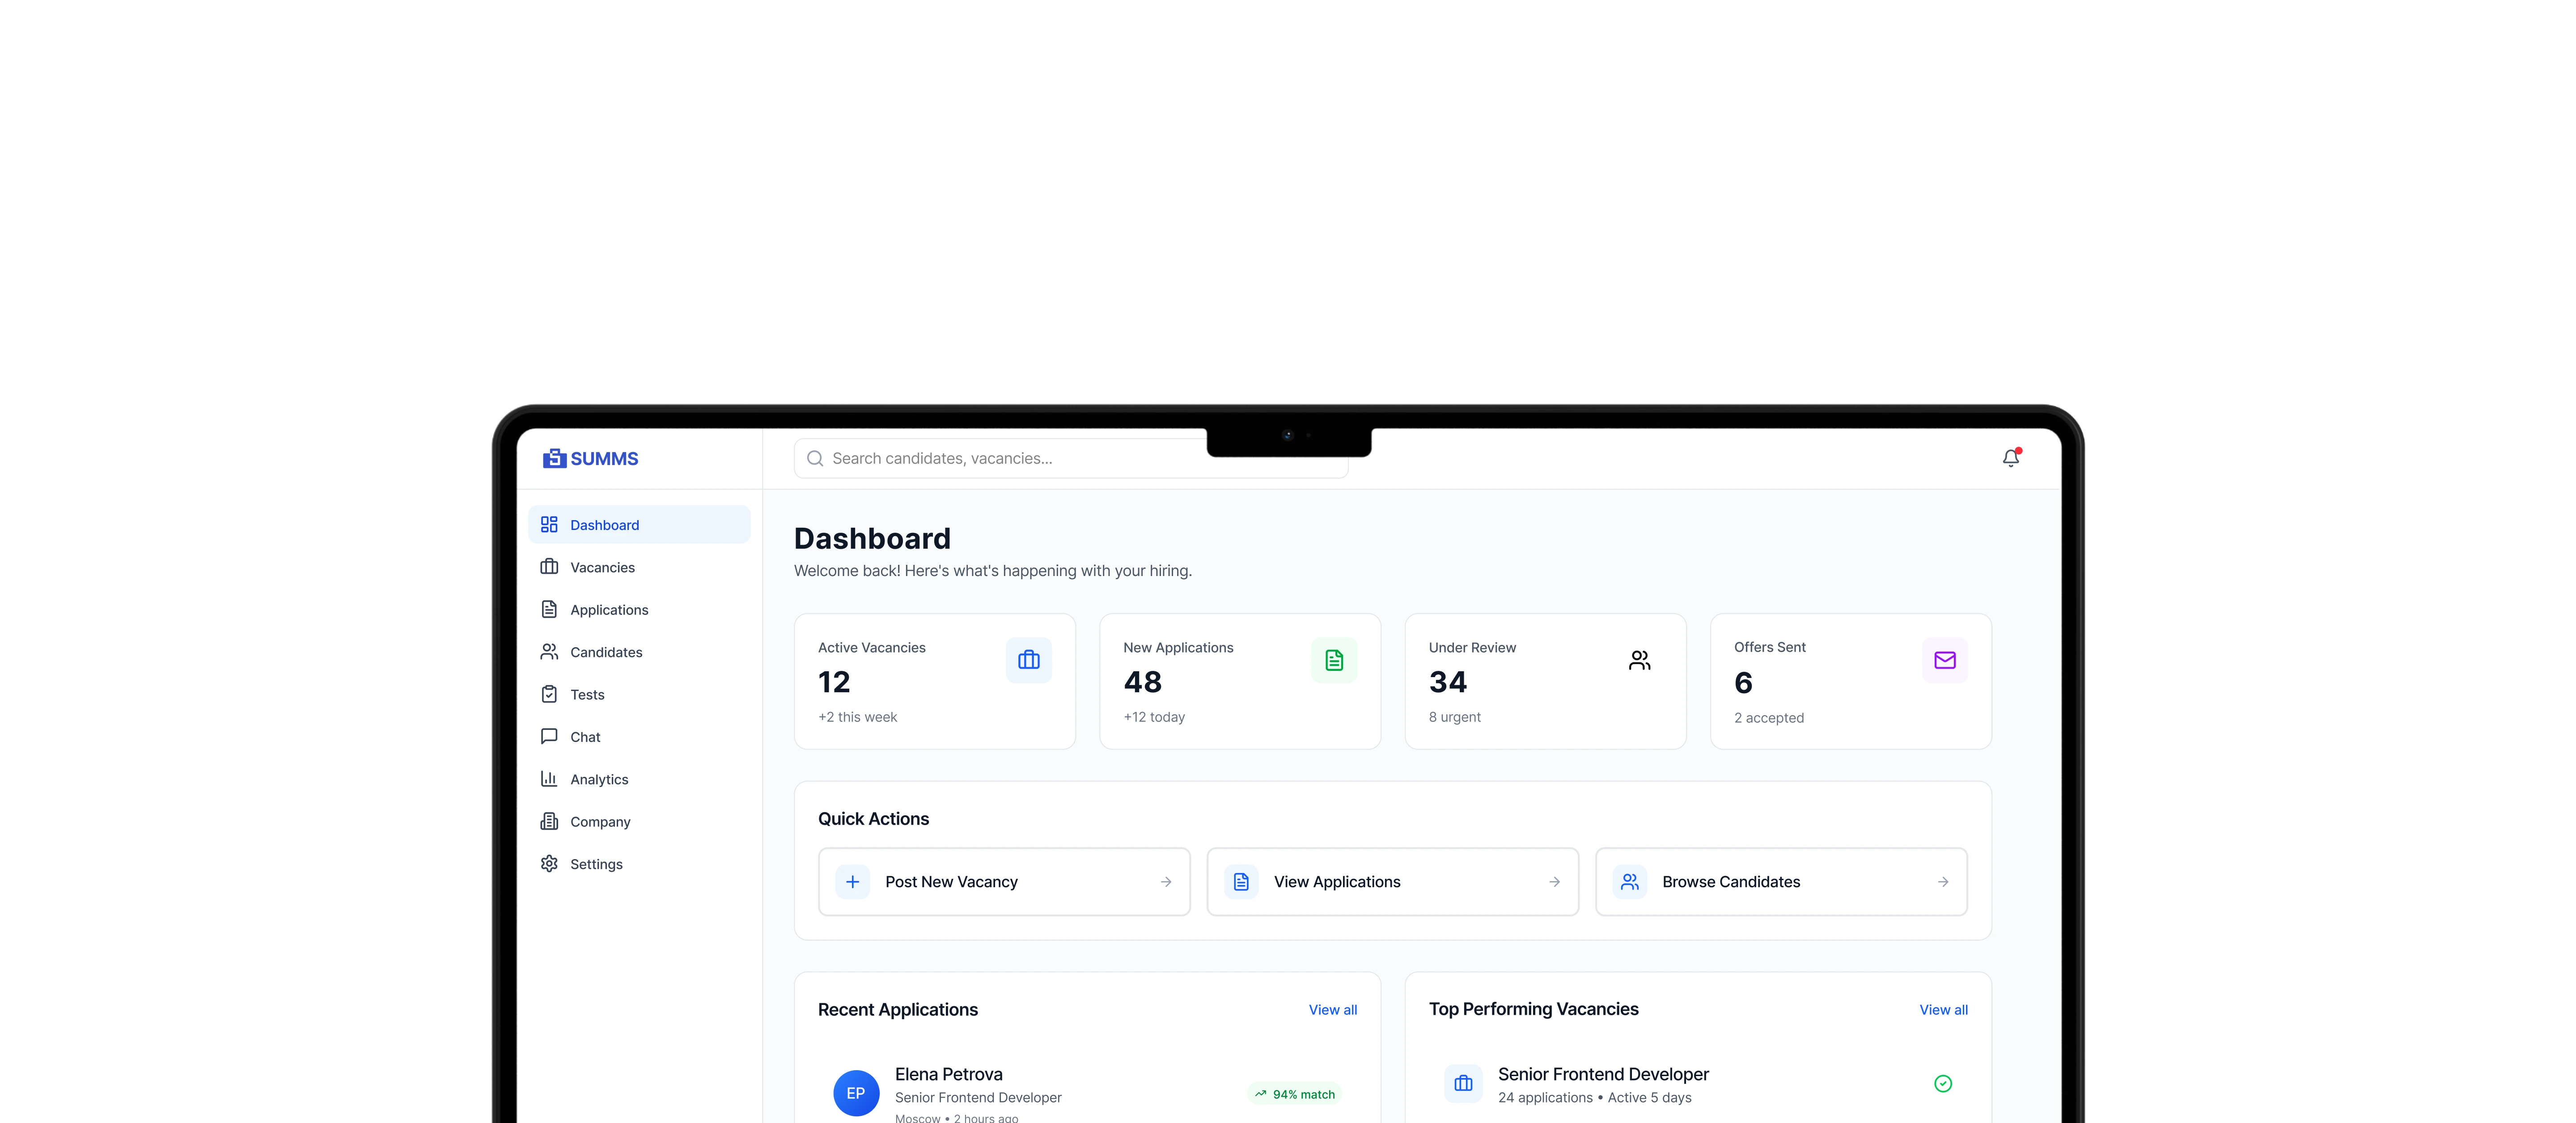
Task: Click the document icon on New Applications card
Action: tap(1334, 660)
